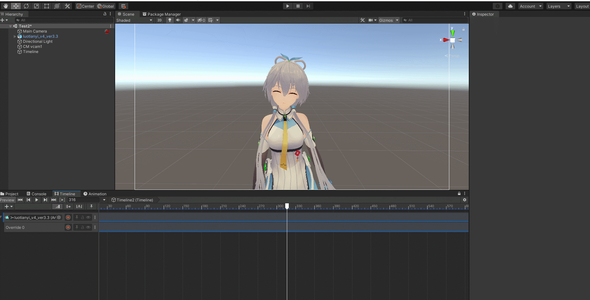Open the custom editor tools
This screenshot has height=300, width=590.
pyautogui.click(x=67, y=6)
